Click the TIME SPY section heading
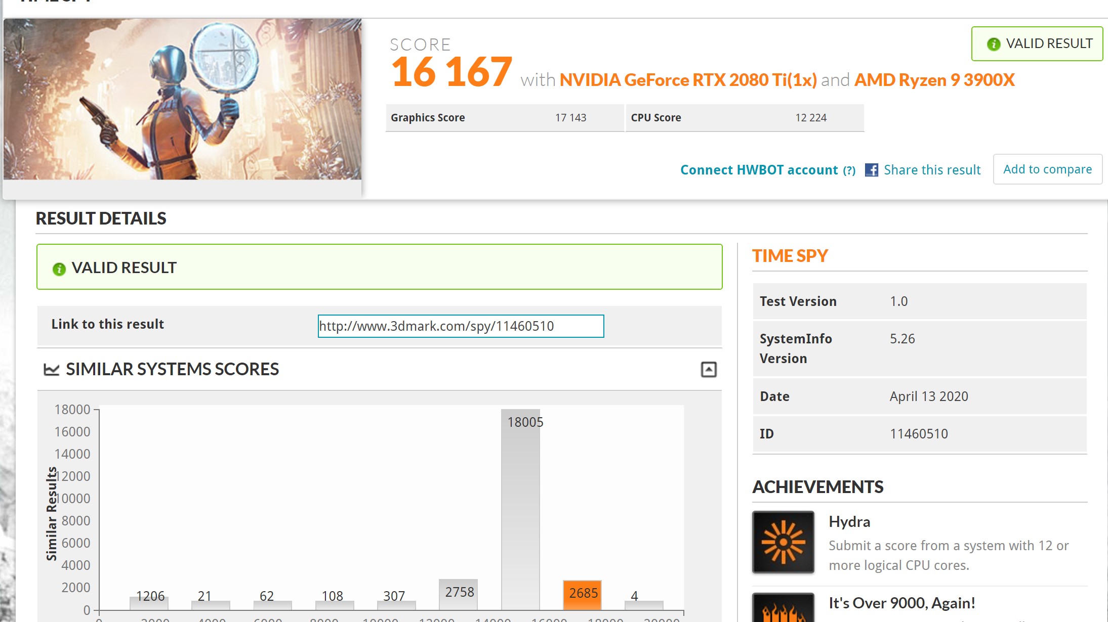The height and width of the screenshot is (622, 1108). [790, 256]
